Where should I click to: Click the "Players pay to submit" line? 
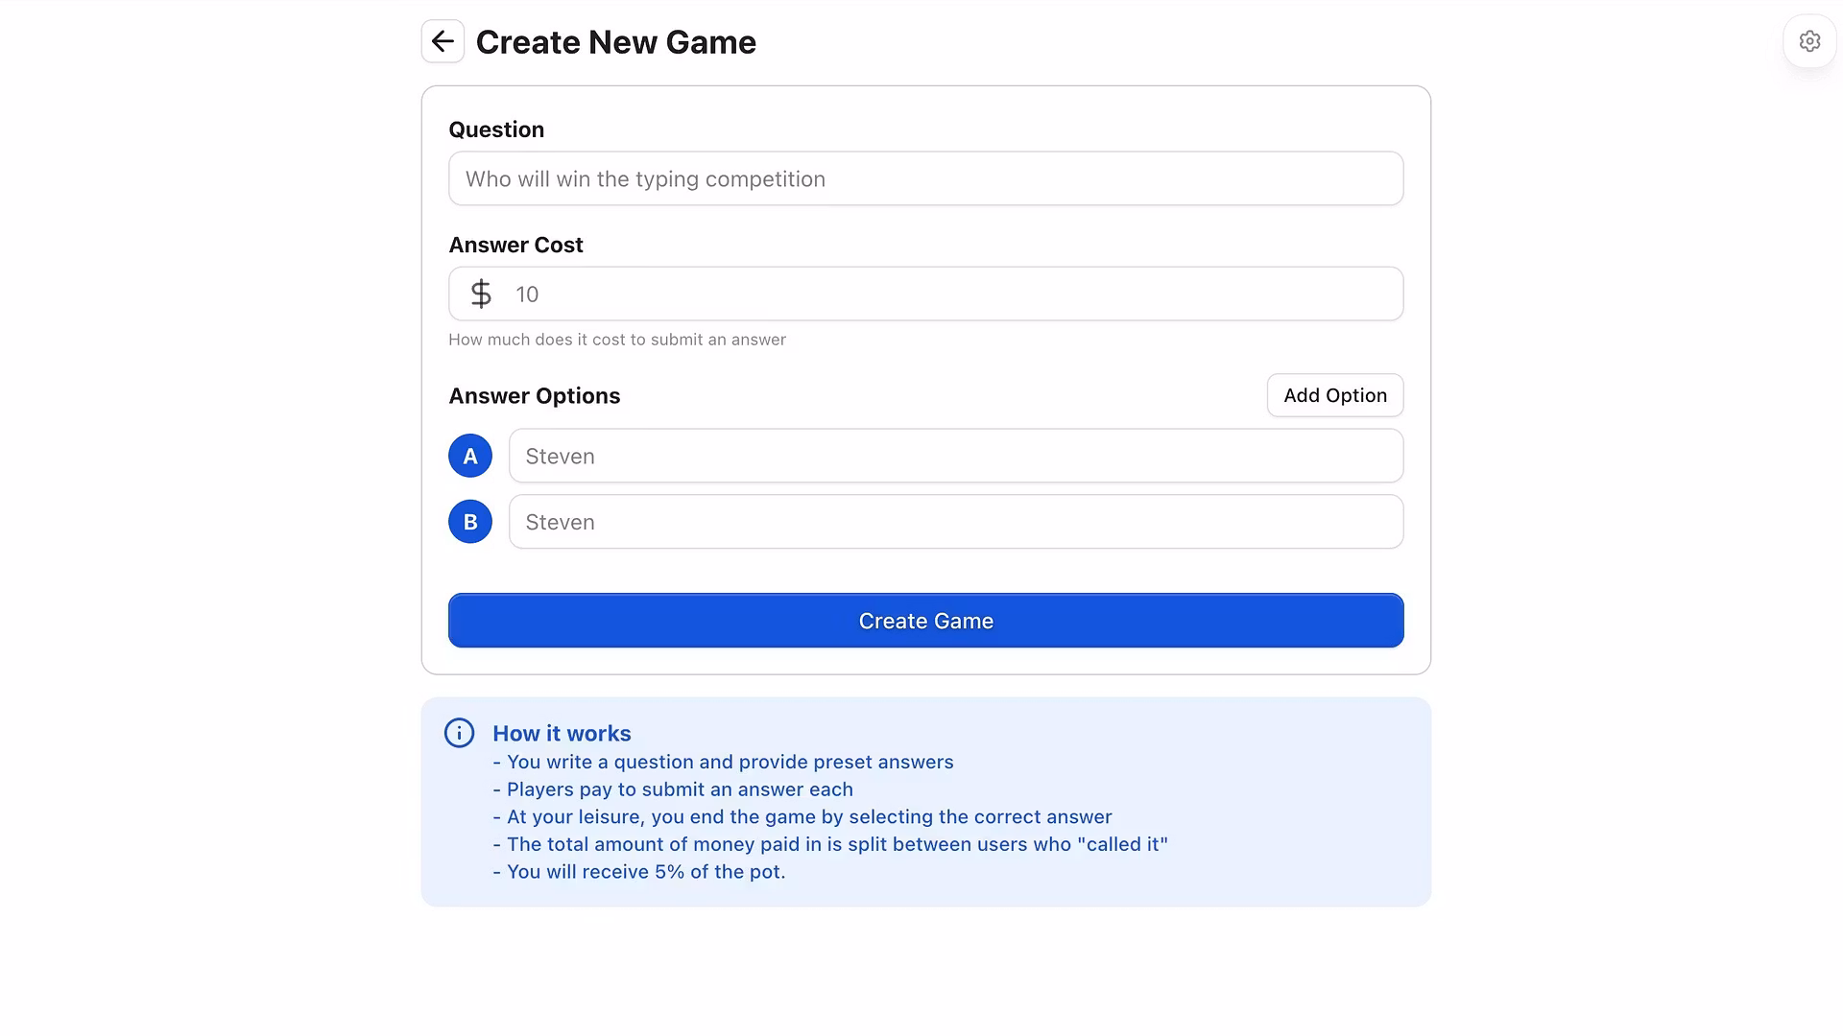coord(673,789)
